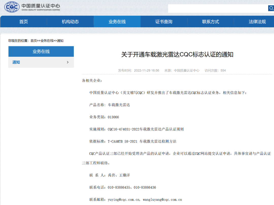274x205 pixels.
Task: Navigate to the 联系方式 page
Action: pos(211,22)
